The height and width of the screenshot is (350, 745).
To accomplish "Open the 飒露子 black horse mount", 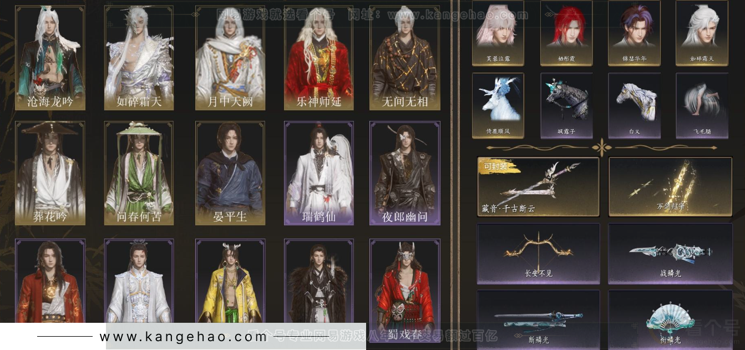I will point(566,106).
